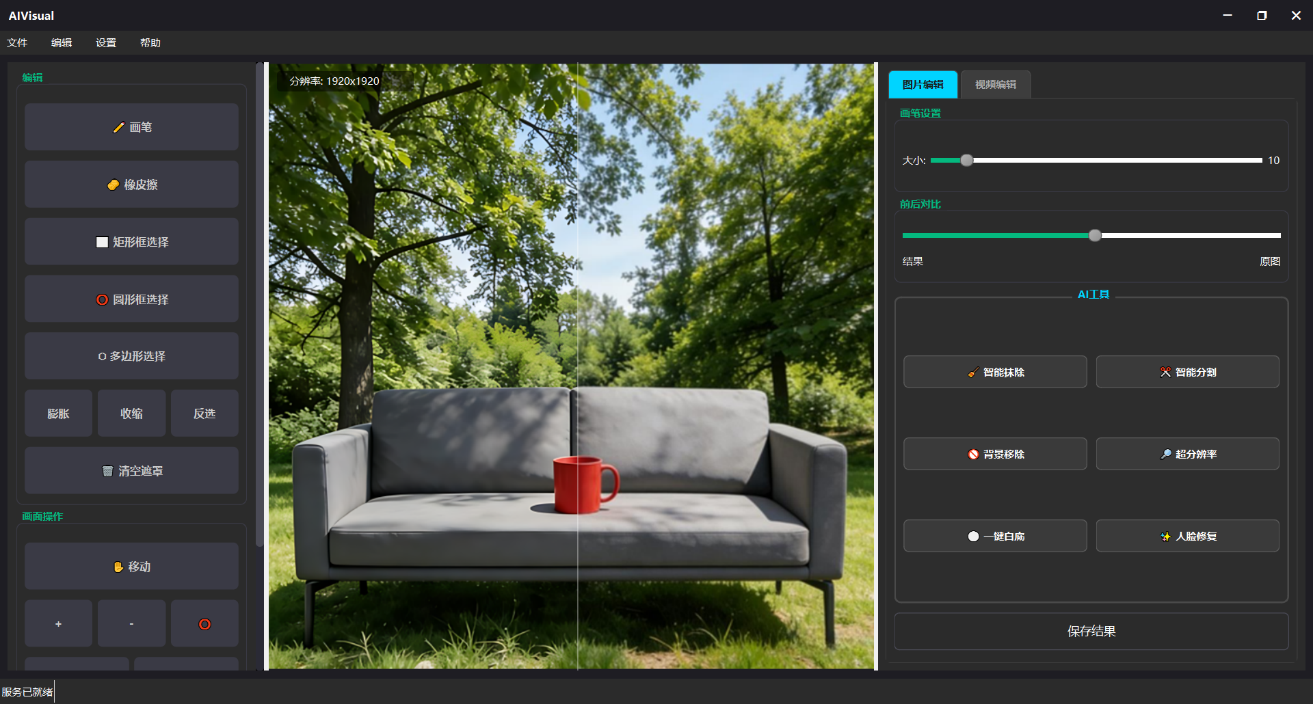Click the 前后对比 comparison slider handle
The height and width of the screenshot is (704, 1313).
[x=1095, y=236]
